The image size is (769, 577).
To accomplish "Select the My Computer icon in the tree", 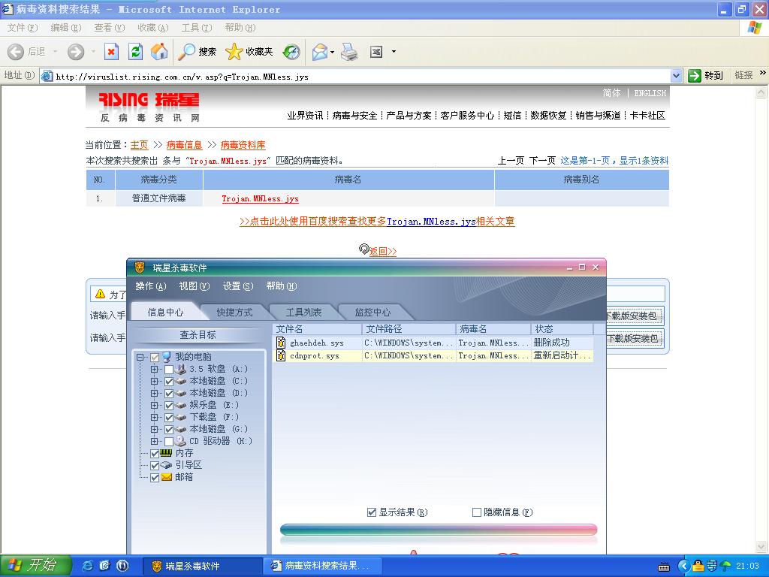I will pos(167,357).
